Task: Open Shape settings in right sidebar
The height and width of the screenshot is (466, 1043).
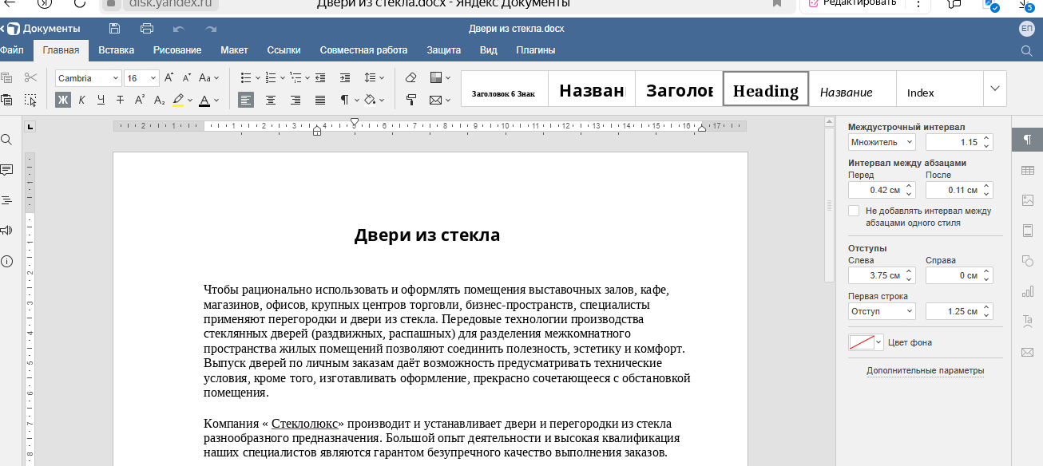Action: pos(1027,261)
